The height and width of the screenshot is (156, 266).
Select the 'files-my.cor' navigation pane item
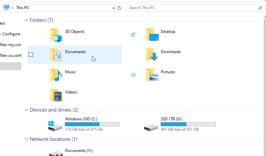[x=10, y=45]
